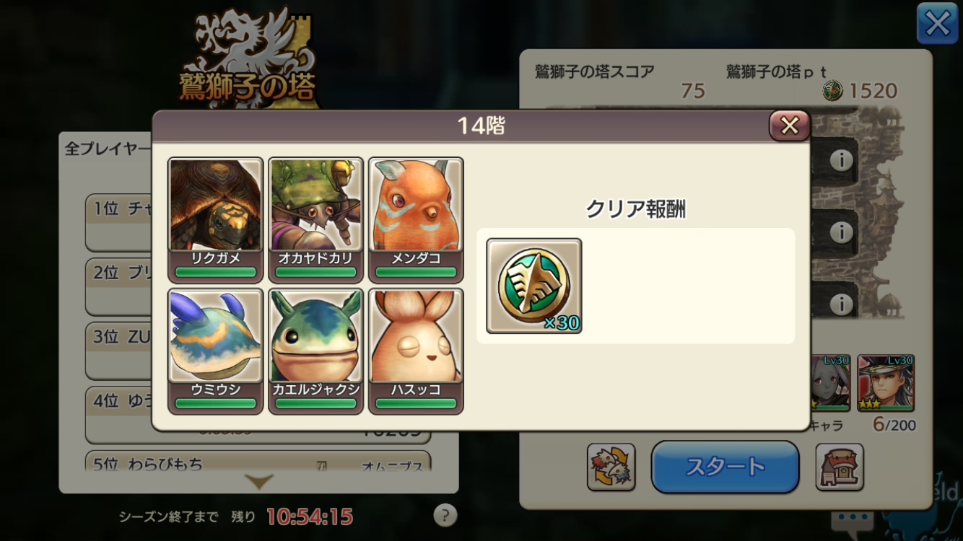Open the party swap icon left of スタート
Screen dimensions: 963x541
click(611, 467)
